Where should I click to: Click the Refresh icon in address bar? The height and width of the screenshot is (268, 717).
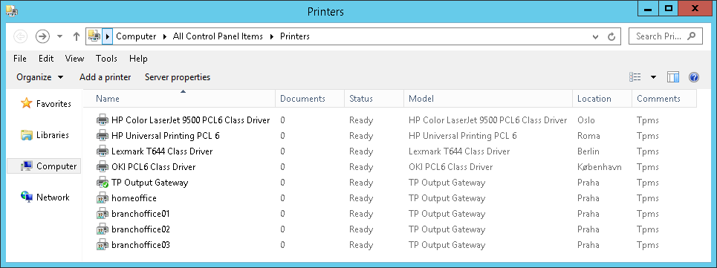[611, 36]
